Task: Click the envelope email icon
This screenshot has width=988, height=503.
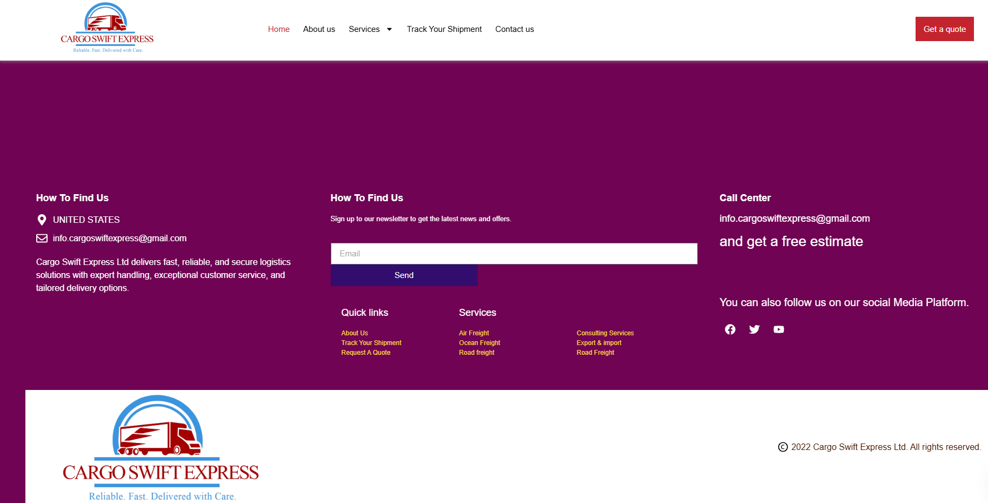Action: [x=42, y=239]
